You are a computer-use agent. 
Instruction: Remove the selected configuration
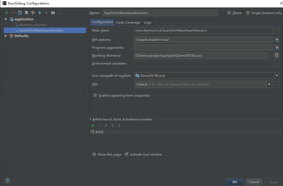[13, 12]
